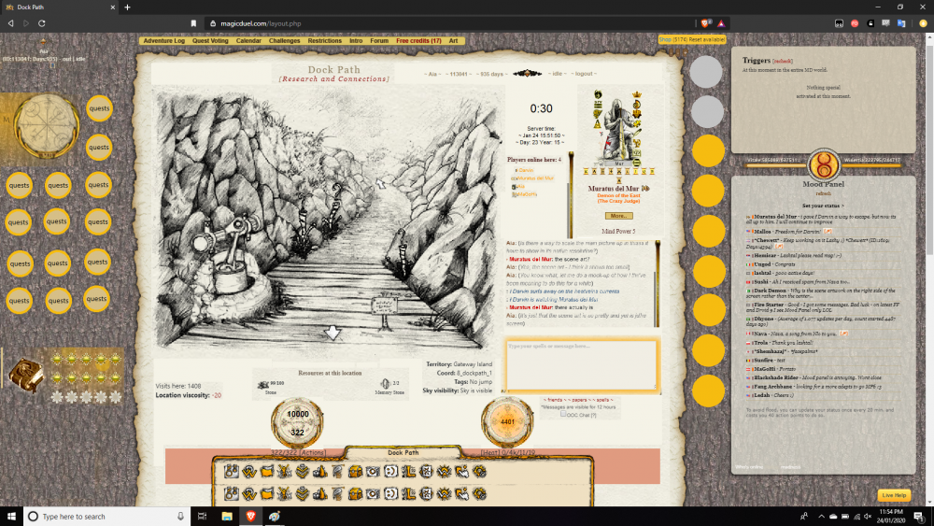Click the Live Help button

click(x=893, y=495)
